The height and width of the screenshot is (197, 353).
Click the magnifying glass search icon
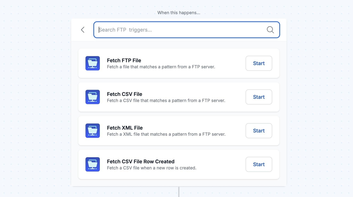point(270,30)
